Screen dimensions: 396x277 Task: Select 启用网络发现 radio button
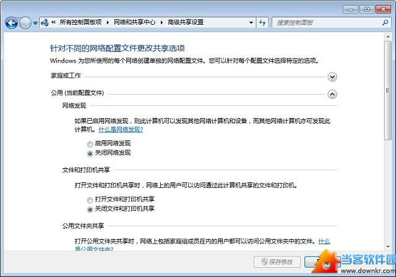pyautogui.click(x=90, y=144)
